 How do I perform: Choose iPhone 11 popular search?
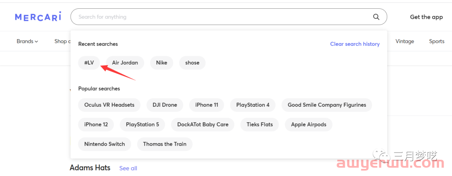point(207,105)
